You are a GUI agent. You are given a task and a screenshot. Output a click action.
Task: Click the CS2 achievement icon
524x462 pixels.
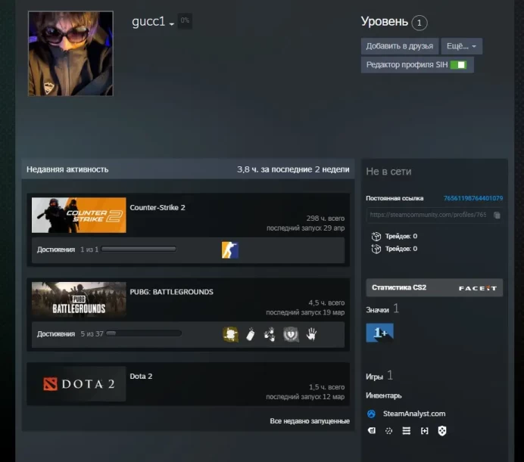230,250
